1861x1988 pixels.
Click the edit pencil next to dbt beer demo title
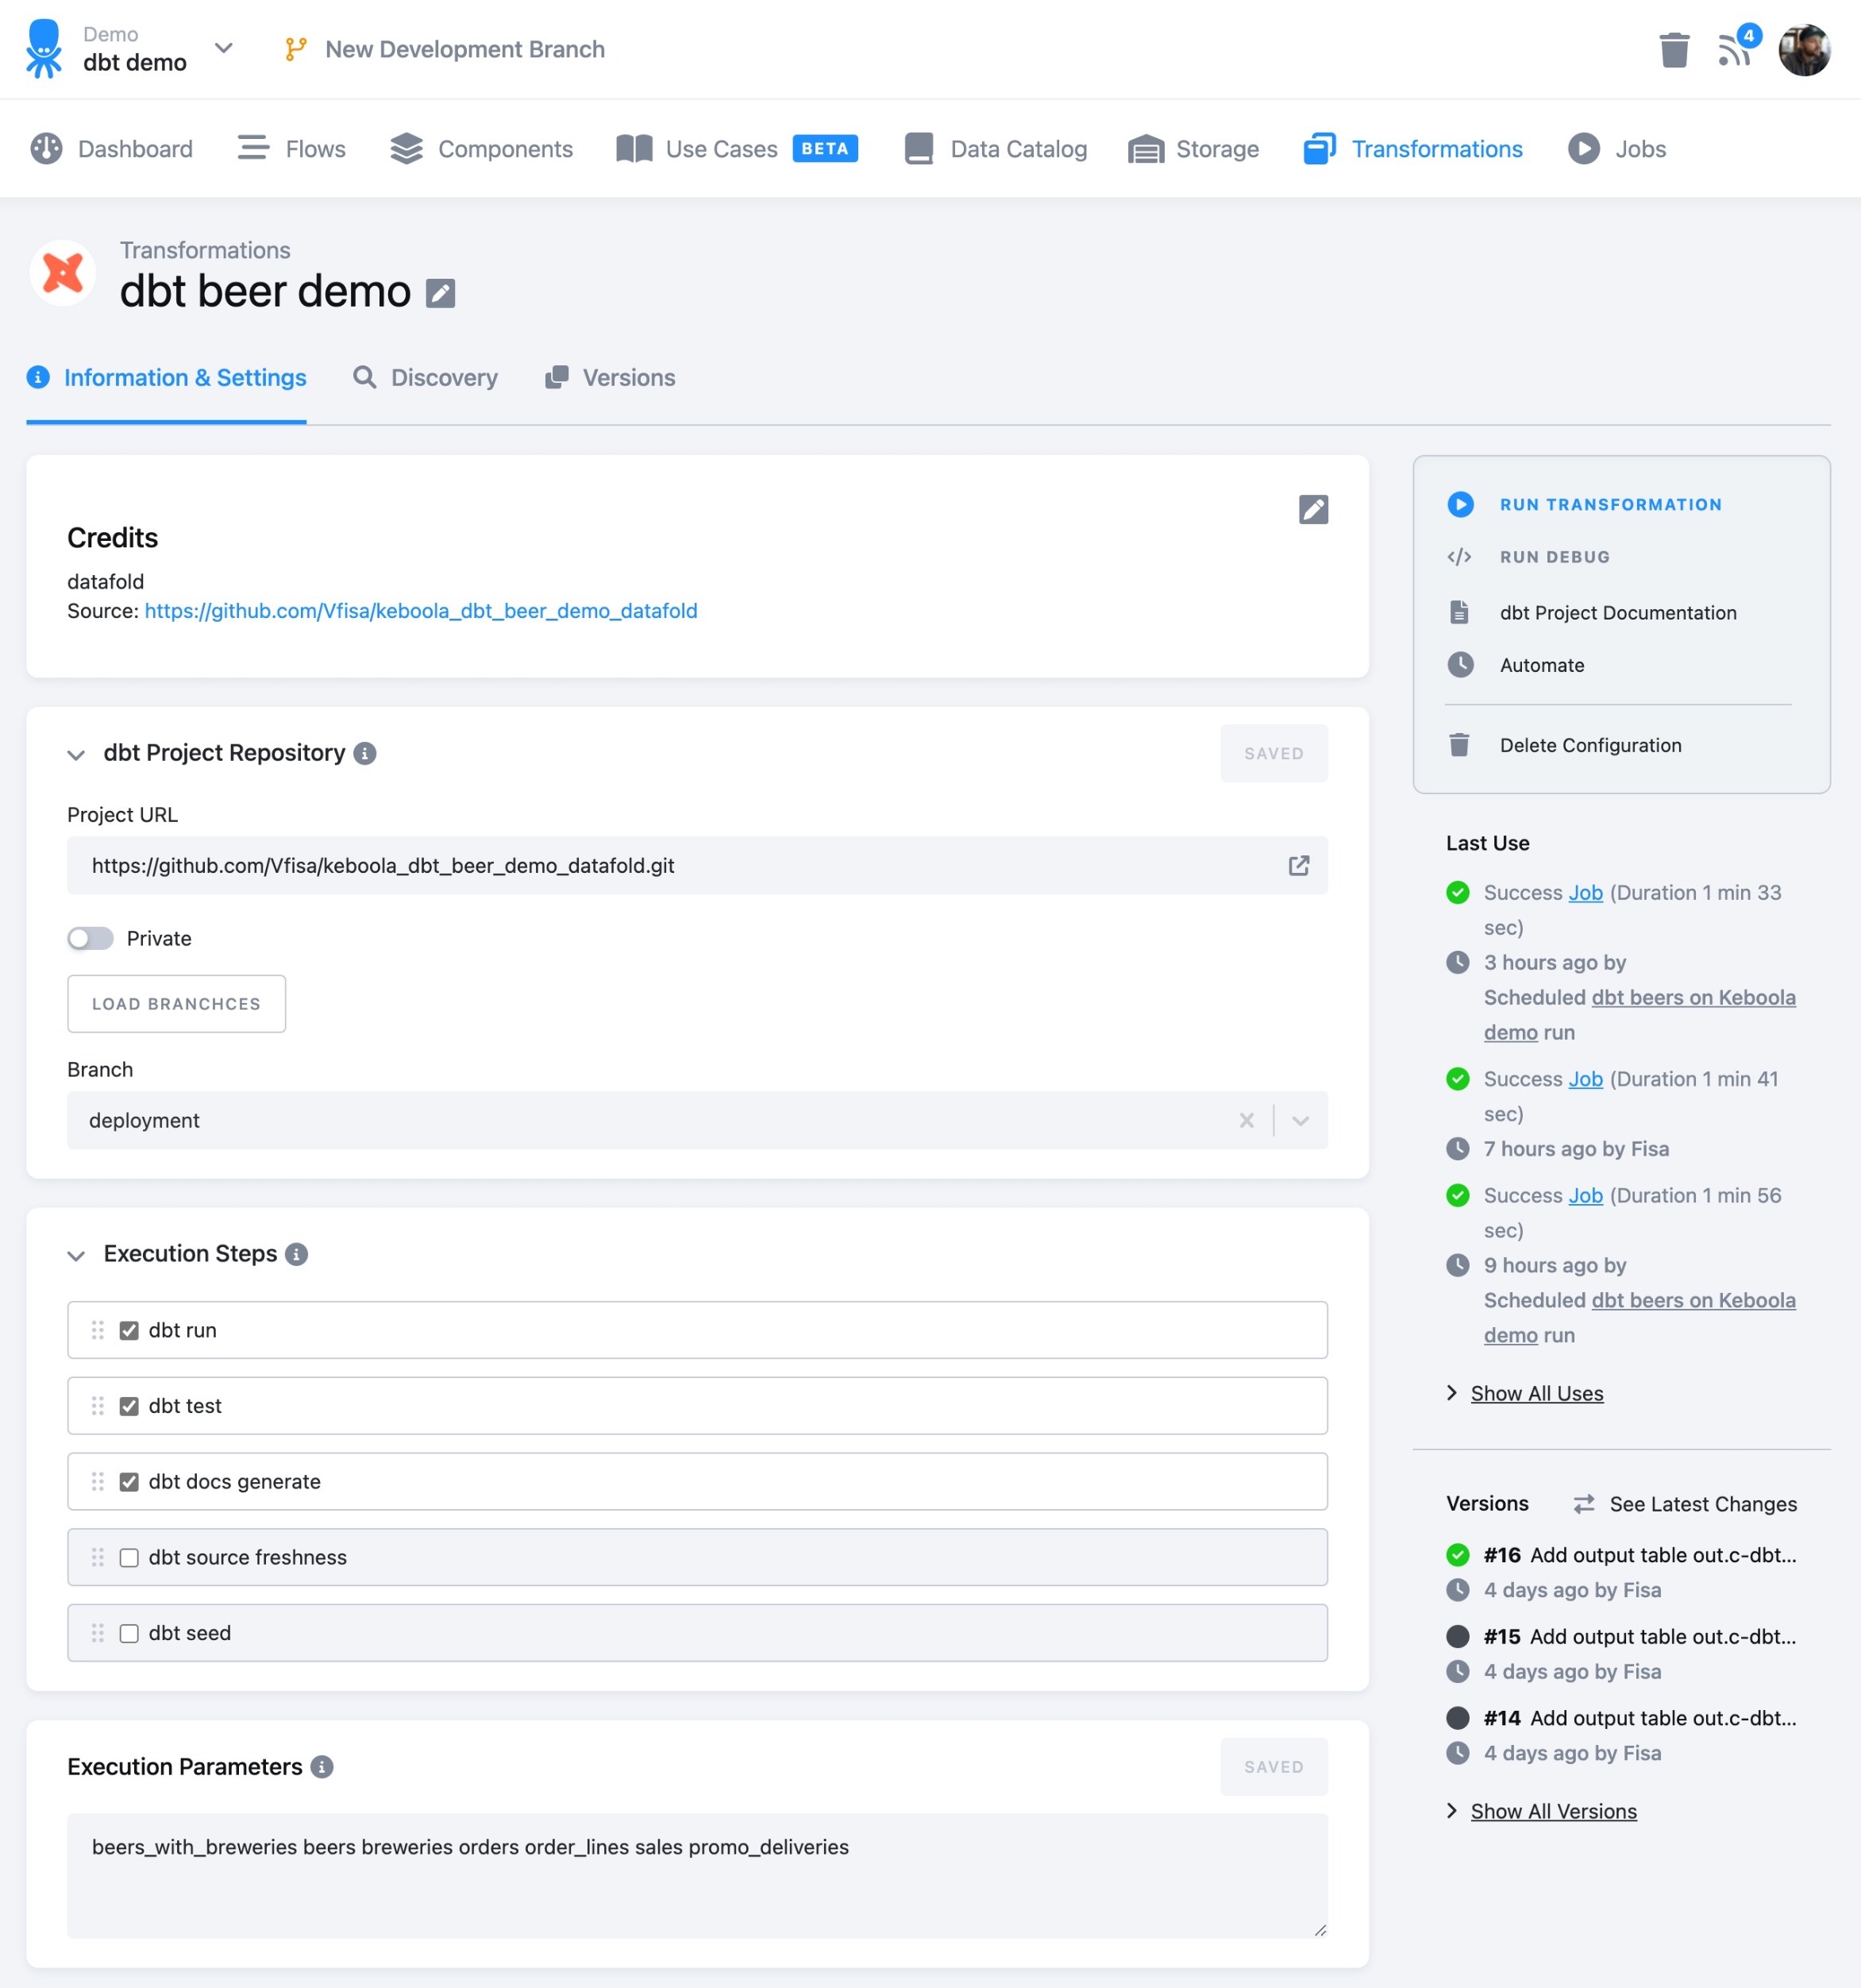click(441, 293)
